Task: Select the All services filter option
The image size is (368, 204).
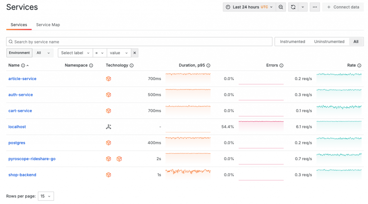Action: pos(356,42)
